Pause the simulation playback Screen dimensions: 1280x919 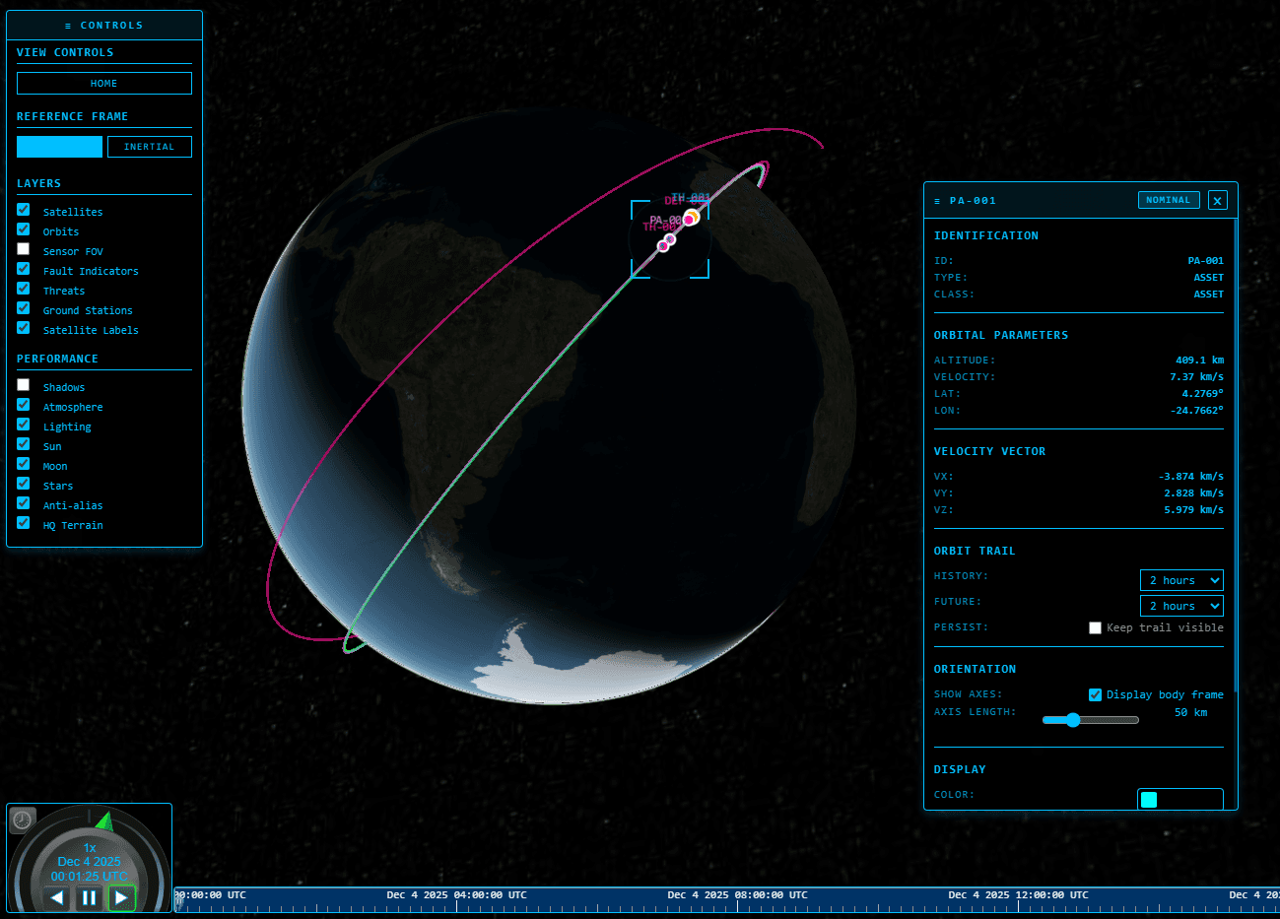(x=89, y=897)
